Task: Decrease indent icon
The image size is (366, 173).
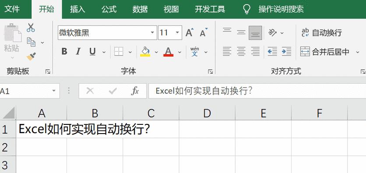Action: pyautogui.click(x=272, y=51)
